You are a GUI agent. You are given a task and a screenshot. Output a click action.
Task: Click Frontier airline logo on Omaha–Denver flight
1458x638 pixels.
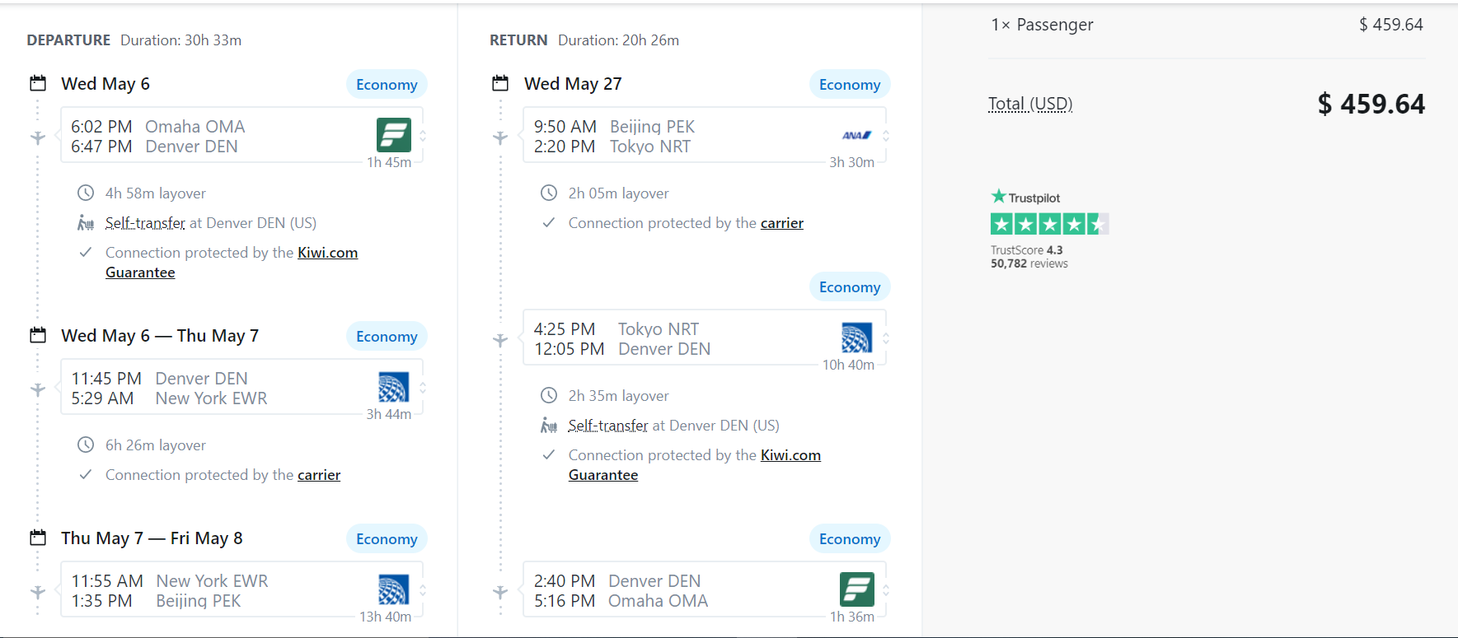[393, 135]
